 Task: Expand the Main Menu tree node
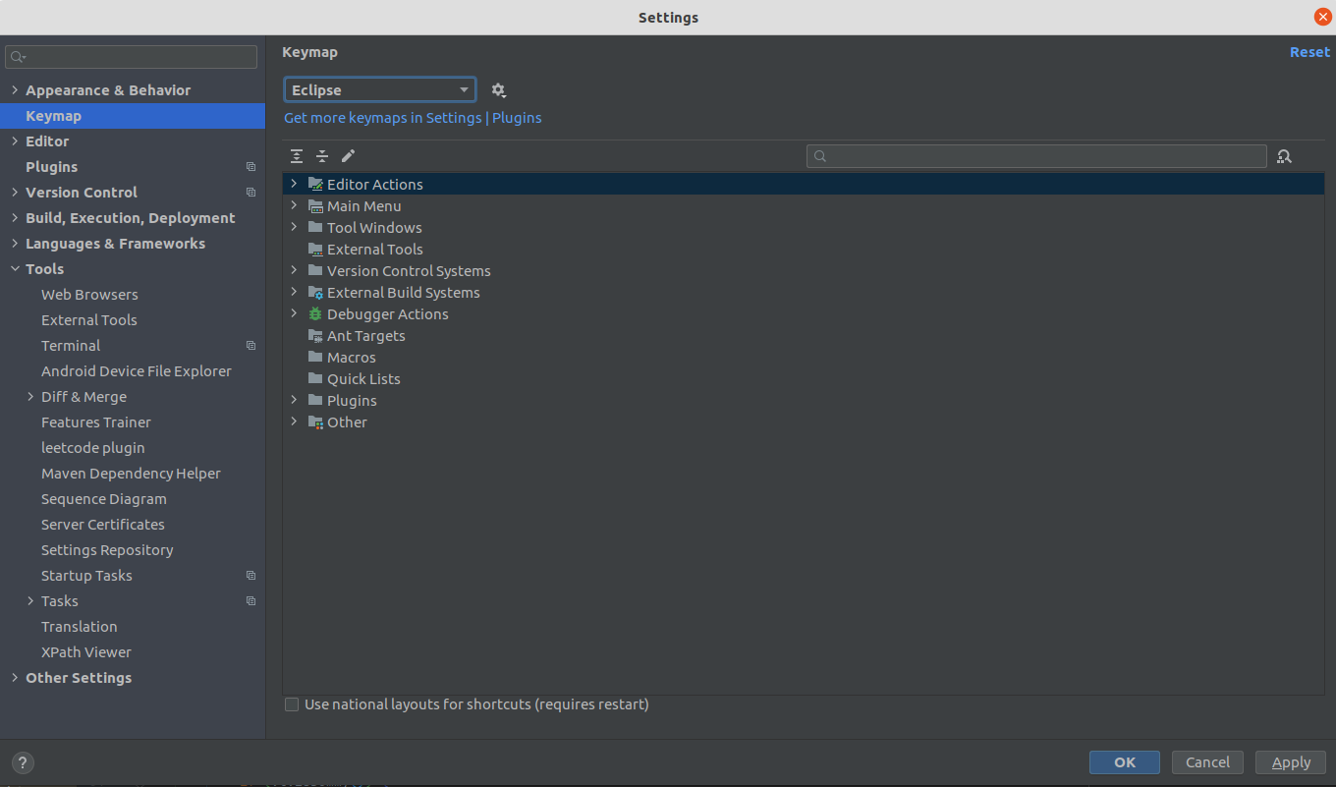coord(294,206)
